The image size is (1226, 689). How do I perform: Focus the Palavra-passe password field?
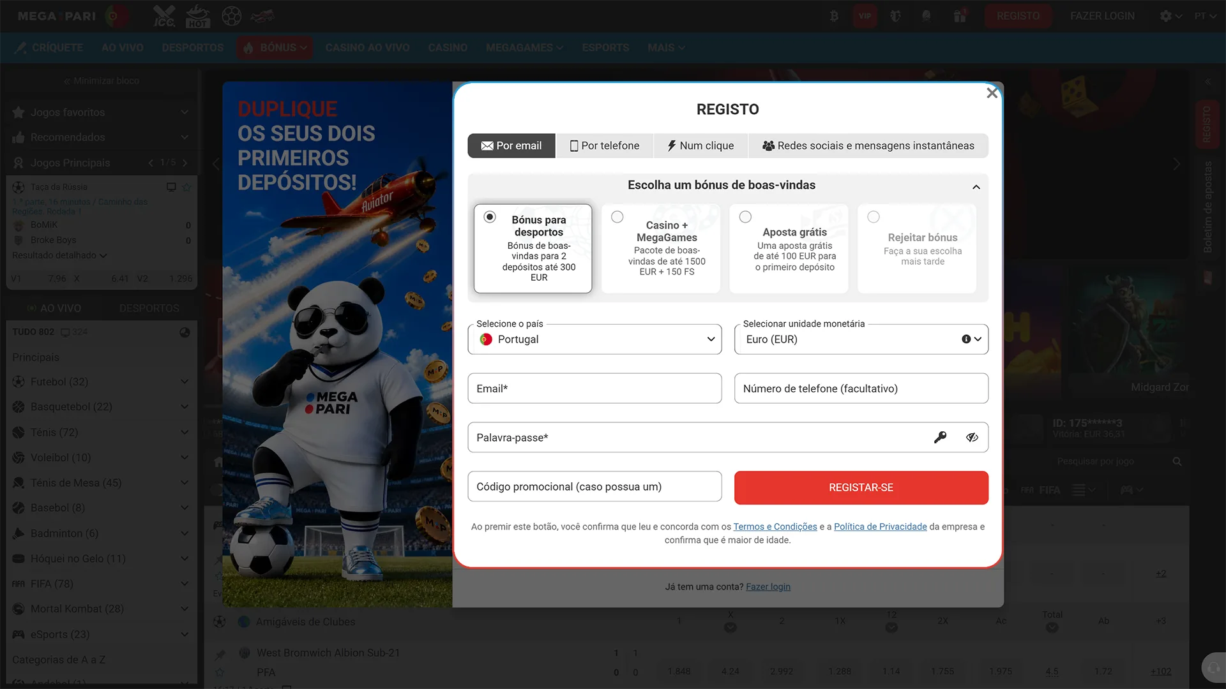click(x=727, y=438)
